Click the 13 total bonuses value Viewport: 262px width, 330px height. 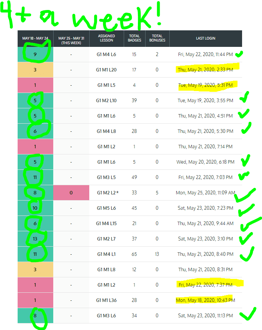point(157,254)
